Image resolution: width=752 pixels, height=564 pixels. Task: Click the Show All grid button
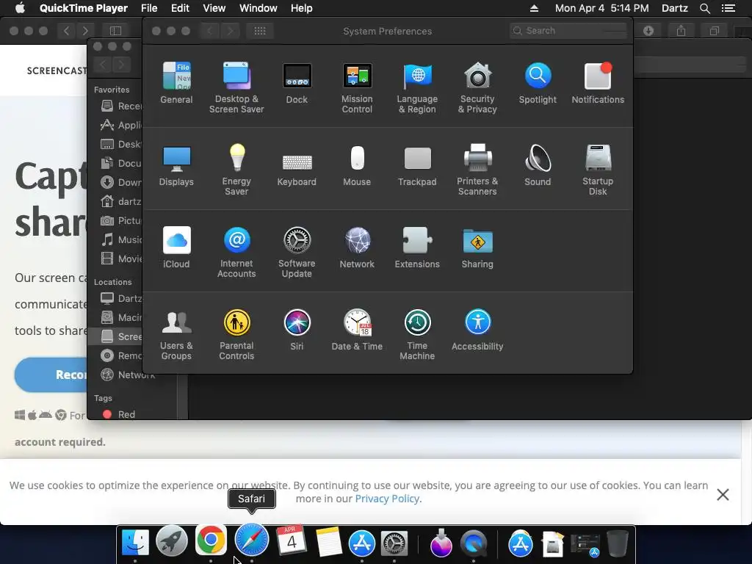[260, 31]
